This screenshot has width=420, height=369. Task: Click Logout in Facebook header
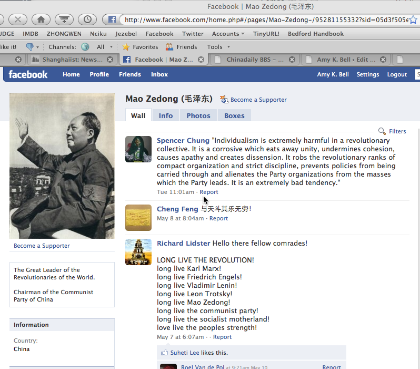coord(397,74)
